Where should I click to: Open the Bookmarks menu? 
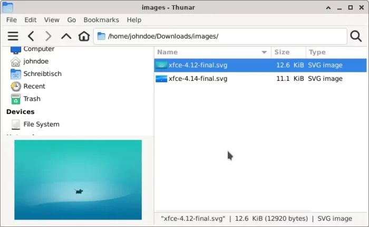pos(101,20)
